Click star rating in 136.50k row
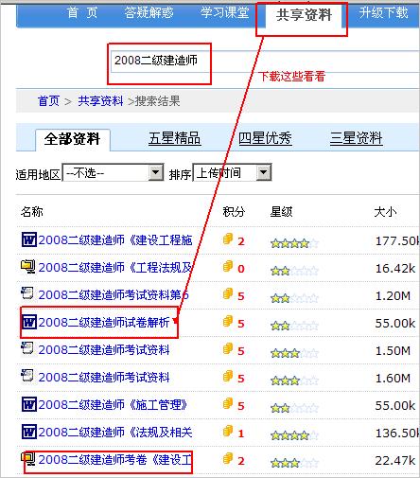Image resolution: width=420 pixels, height=478 pixels. 294,435
